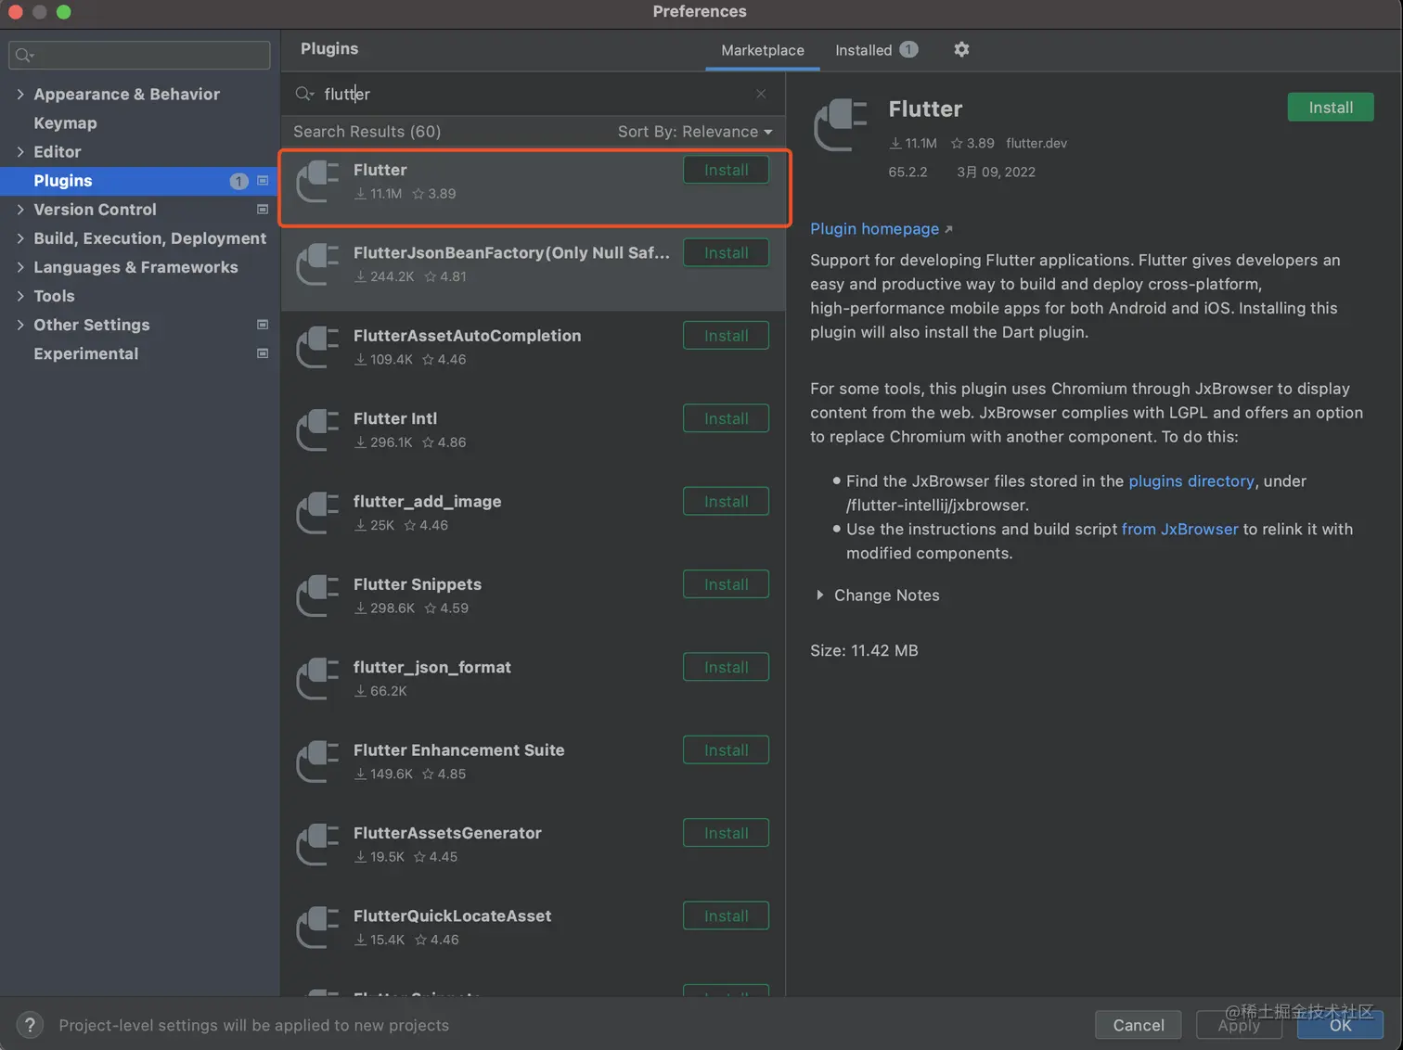Open the help question mark button

point(30,1025)
